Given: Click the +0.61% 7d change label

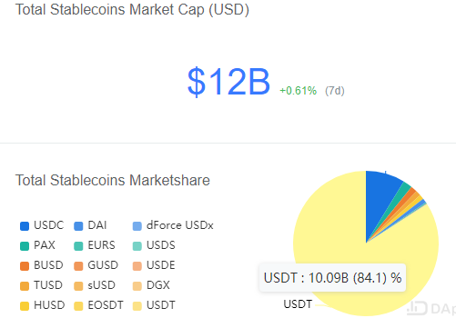Looking at the screenshot, I should [x=298, y=91].
